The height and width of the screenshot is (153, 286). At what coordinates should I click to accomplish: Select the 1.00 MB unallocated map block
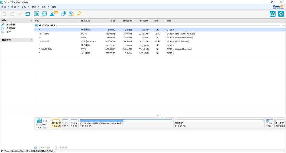click(x=56, y=123)
